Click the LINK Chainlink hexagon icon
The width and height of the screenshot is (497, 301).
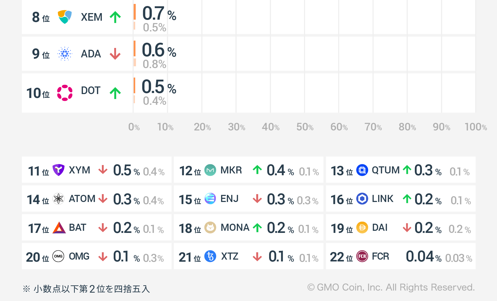point(362,199)
